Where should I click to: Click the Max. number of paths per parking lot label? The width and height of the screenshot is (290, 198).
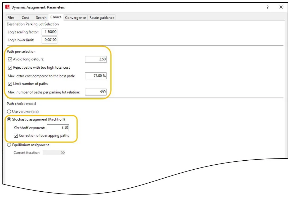tap(44, 92)
